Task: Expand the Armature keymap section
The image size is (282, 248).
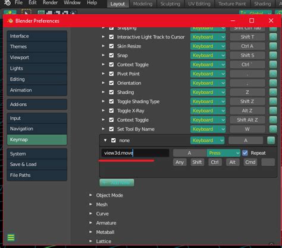Action: [x=90, y=222]
